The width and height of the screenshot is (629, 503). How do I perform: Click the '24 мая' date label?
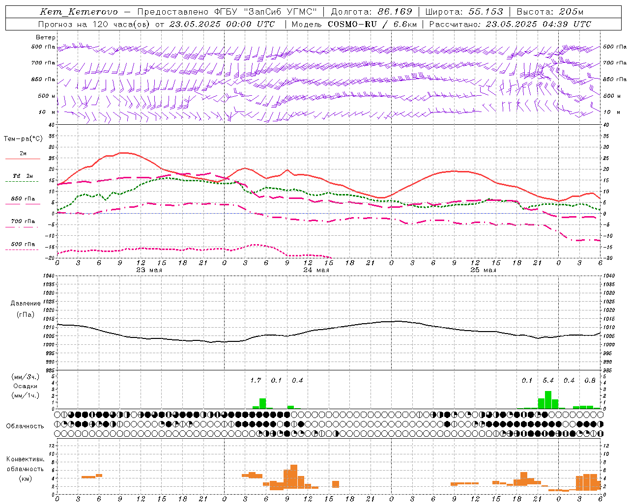pyautogui.click(x=316, y=270)
